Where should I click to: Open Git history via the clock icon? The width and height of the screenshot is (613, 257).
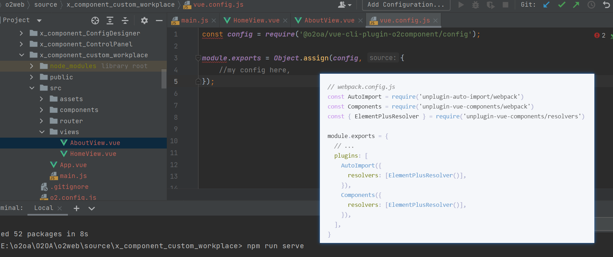point(591,5)
